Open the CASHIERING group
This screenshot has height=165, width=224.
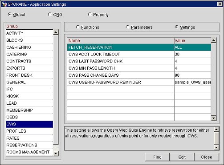click(x=29, y=47)
